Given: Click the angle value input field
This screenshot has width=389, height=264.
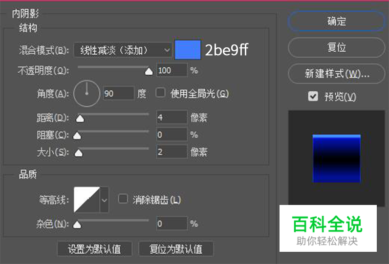Looking at the screenshot, I should click(x=118, y=93).
